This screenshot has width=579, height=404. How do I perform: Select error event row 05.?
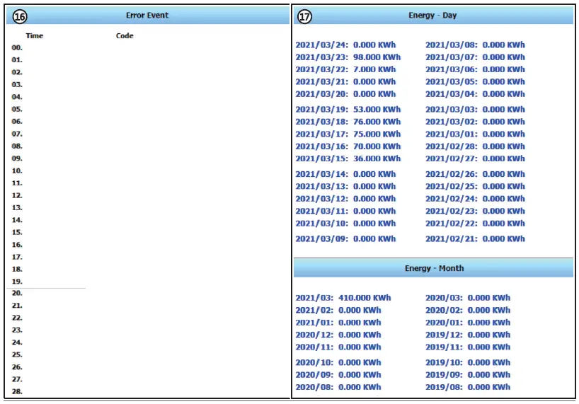17,109
